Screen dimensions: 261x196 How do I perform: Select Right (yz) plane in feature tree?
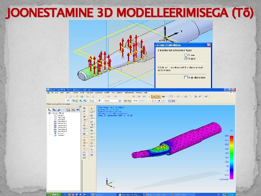61,117
